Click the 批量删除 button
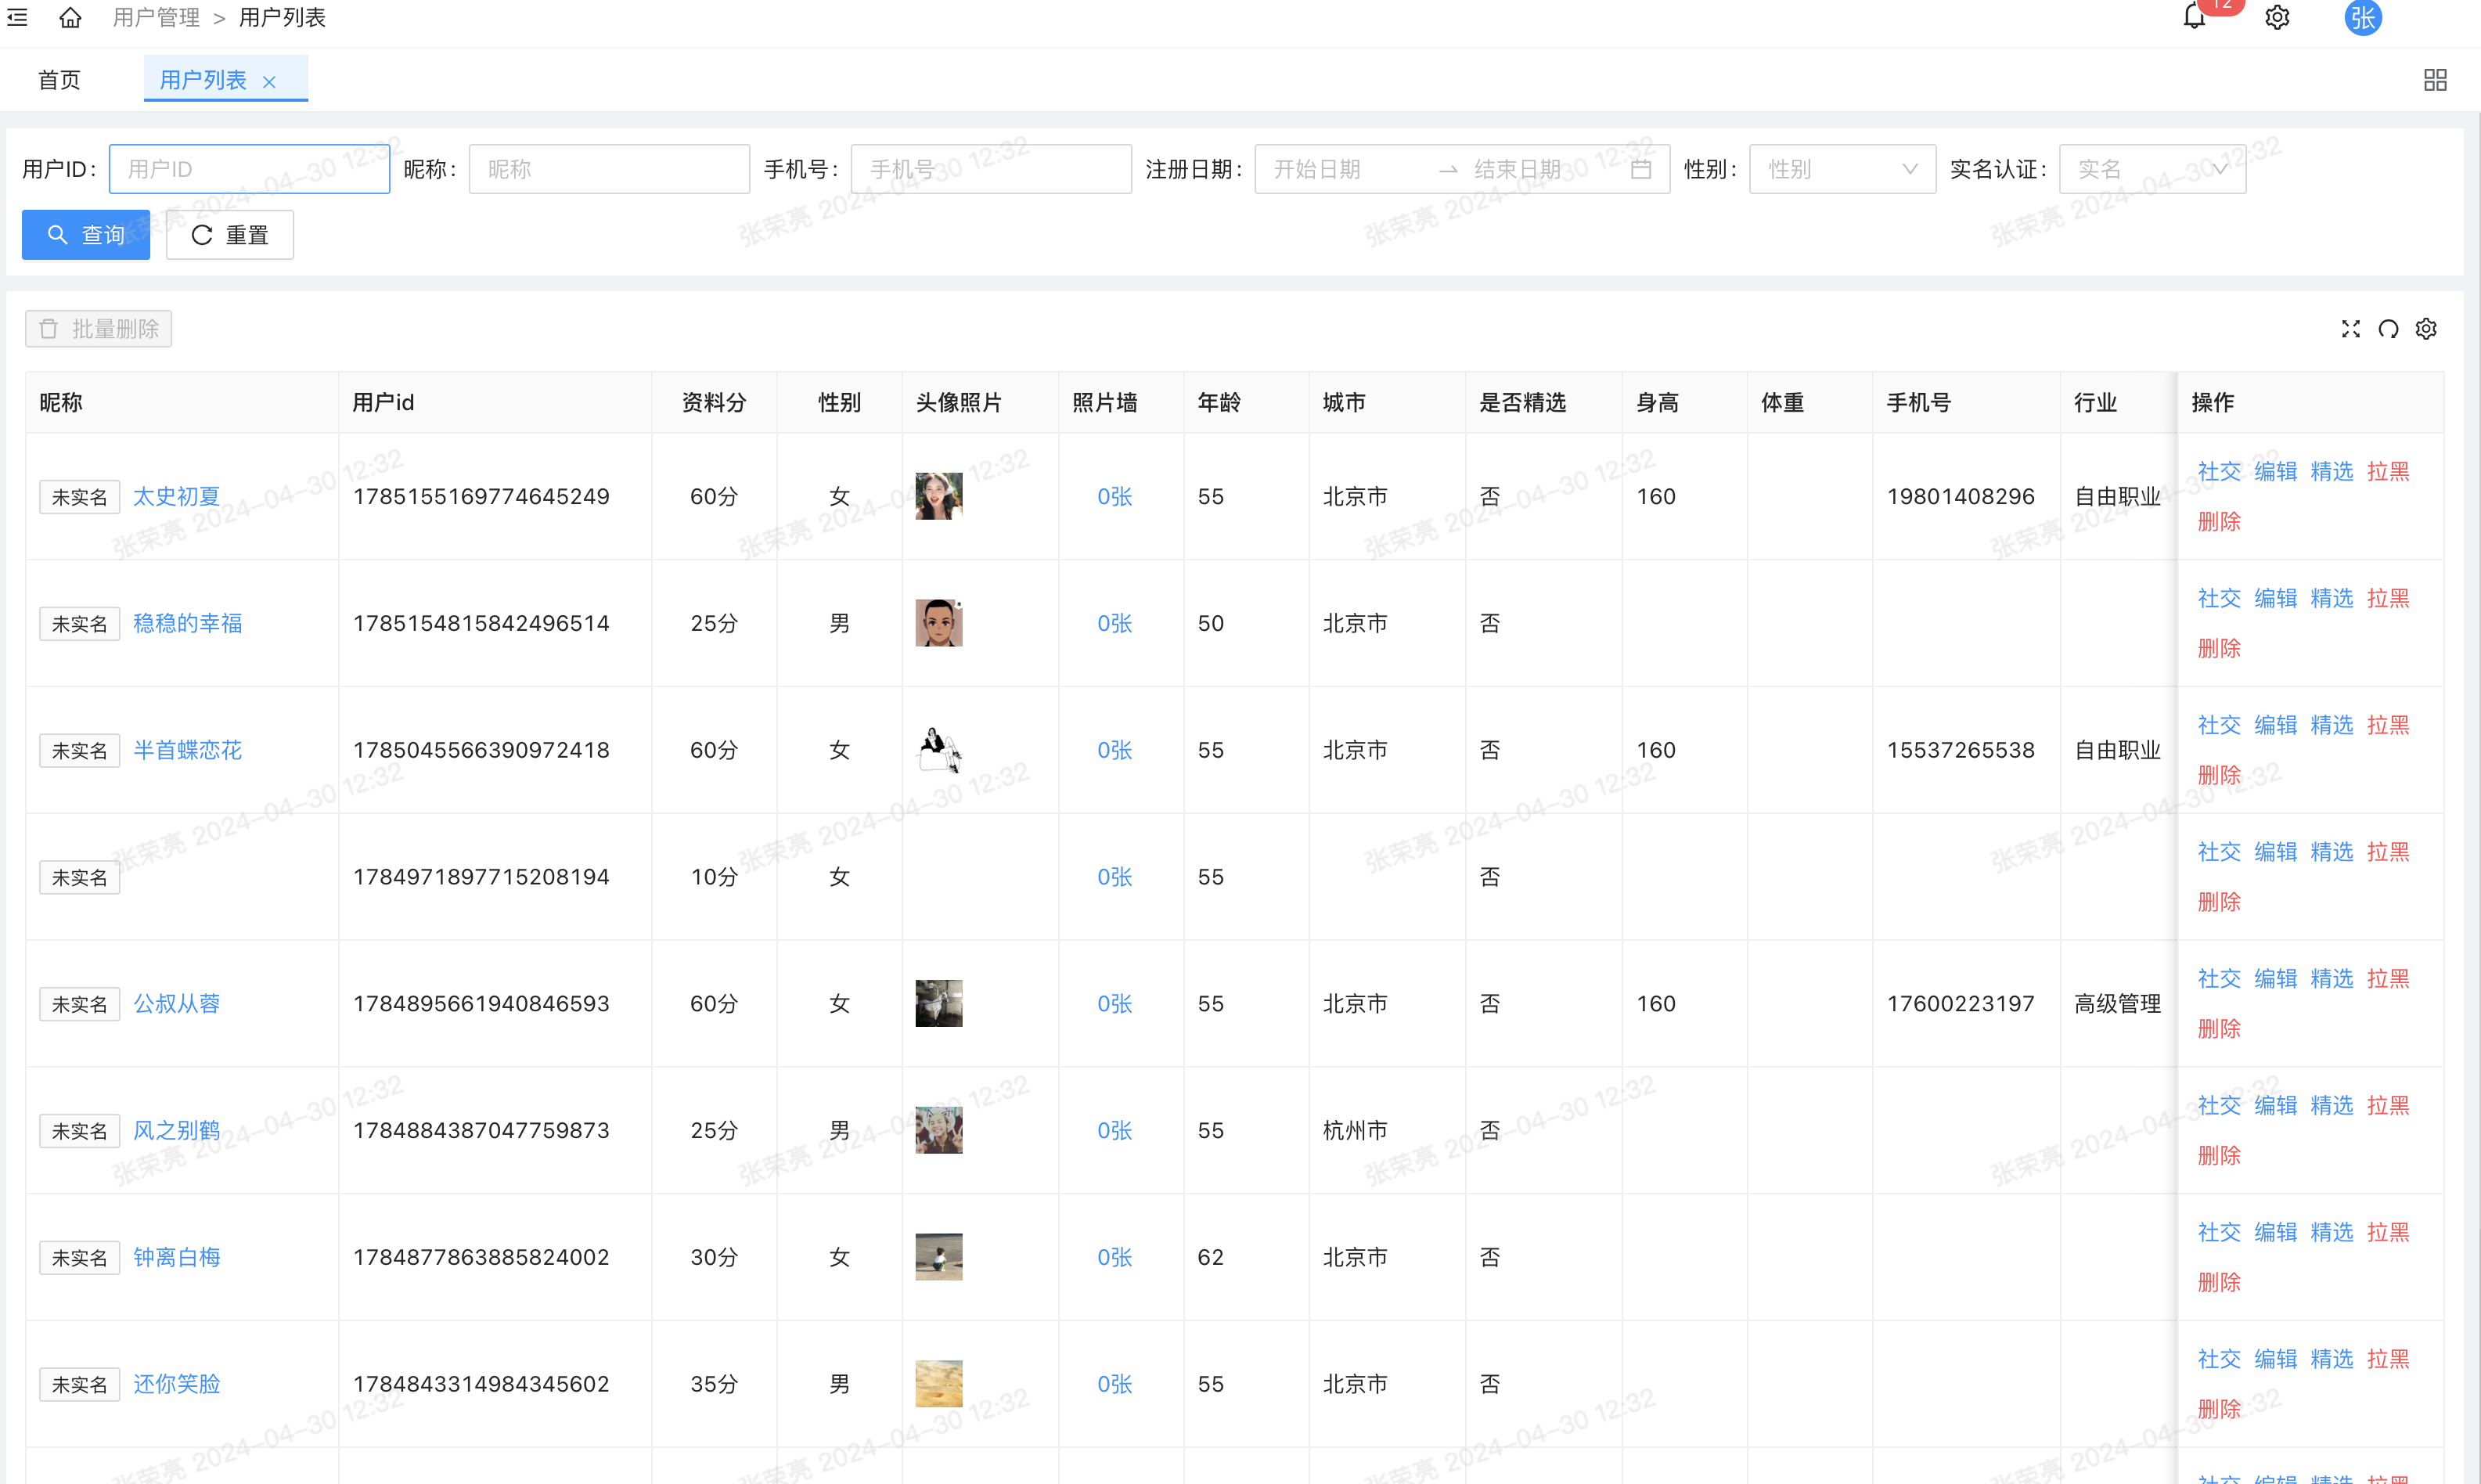The height and width of the screenshot is (1484, 2481). 99,329
